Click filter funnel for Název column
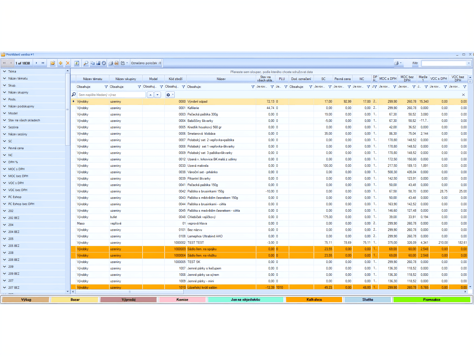The width and height of the screenshot is (474, 357). (x=253, y=87)
